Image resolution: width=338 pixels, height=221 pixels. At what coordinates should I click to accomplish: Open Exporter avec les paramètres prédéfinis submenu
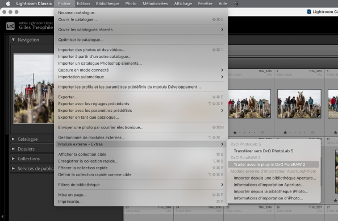coord(141,110)
